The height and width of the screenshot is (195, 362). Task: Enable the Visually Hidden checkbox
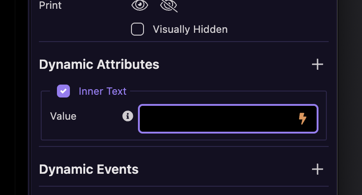pyautogui.click(x=137, y=29)
